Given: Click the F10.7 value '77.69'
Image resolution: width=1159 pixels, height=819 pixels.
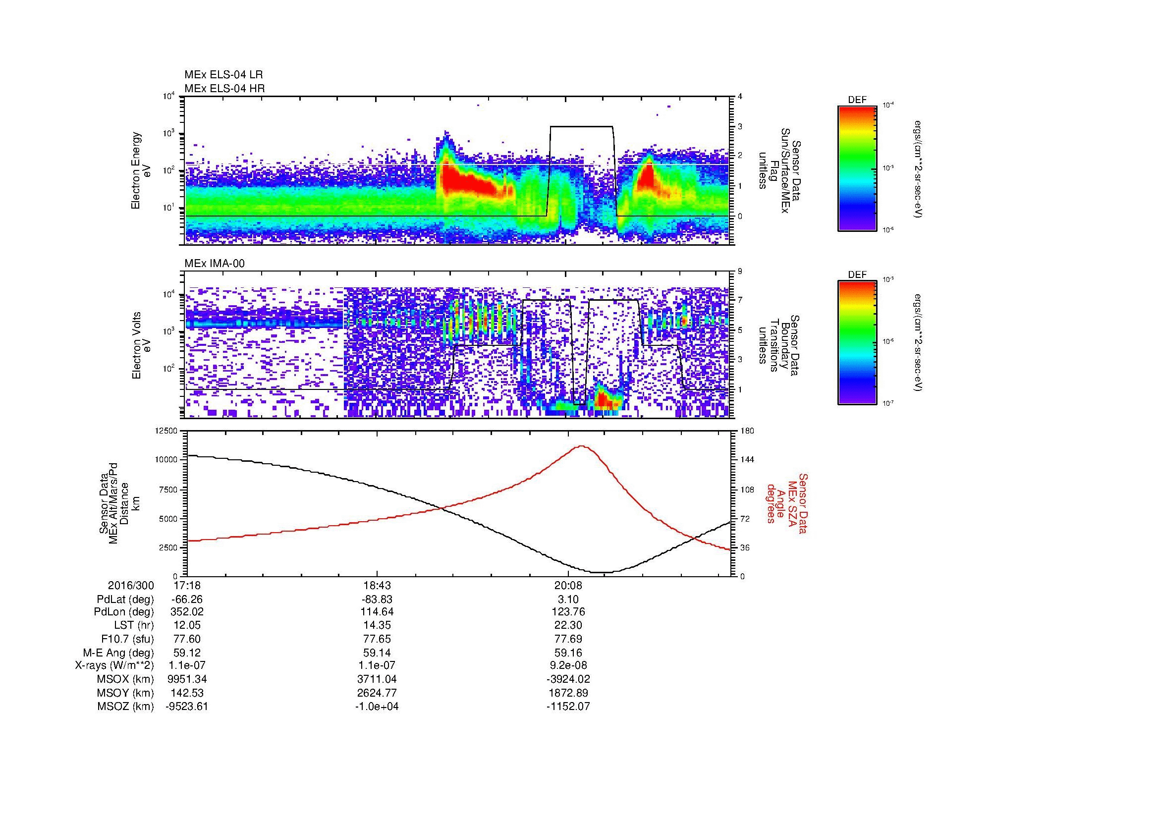Looking at the screenshot, I should point(568,639).
